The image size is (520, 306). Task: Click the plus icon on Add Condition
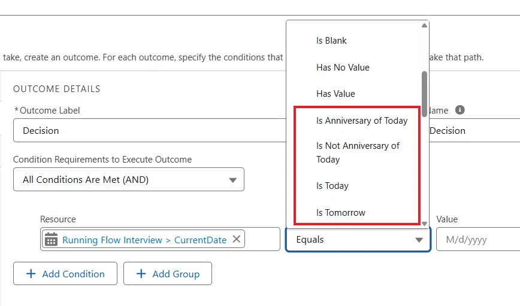point(31,274)
